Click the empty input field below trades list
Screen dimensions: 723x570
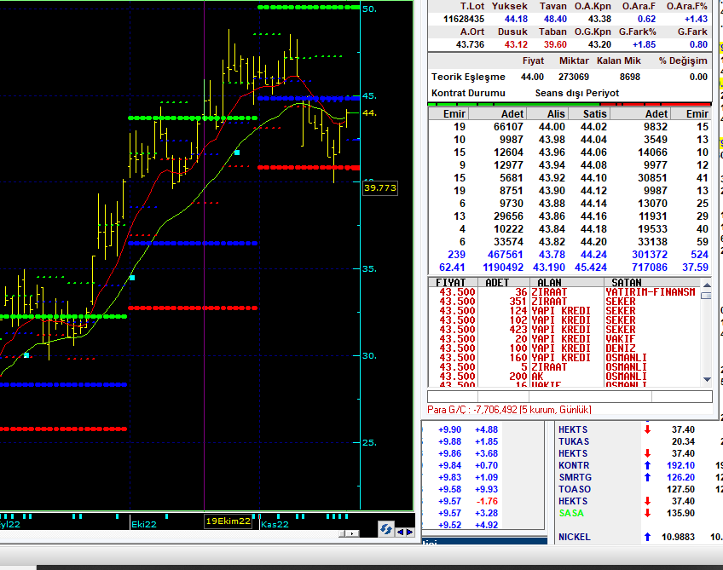(x=570, y=397)
